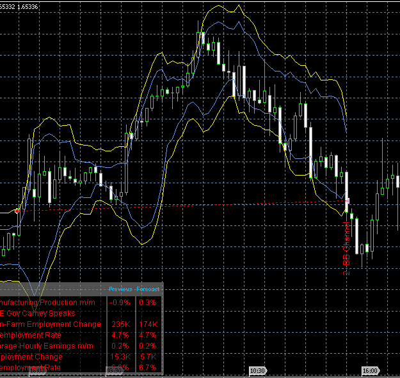Click the pink trade-close arrow marker
Image resolution: width=400 pixels, height=378 pixels.
point(347,201)
